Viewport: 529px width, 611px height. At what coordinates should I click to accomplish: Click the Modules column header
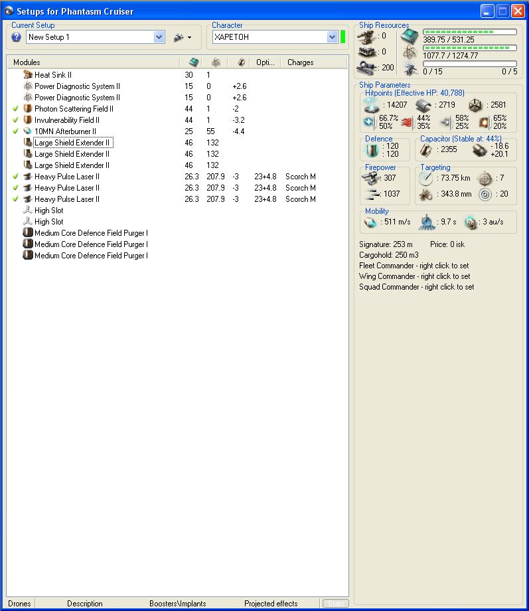tap(27, 62)
